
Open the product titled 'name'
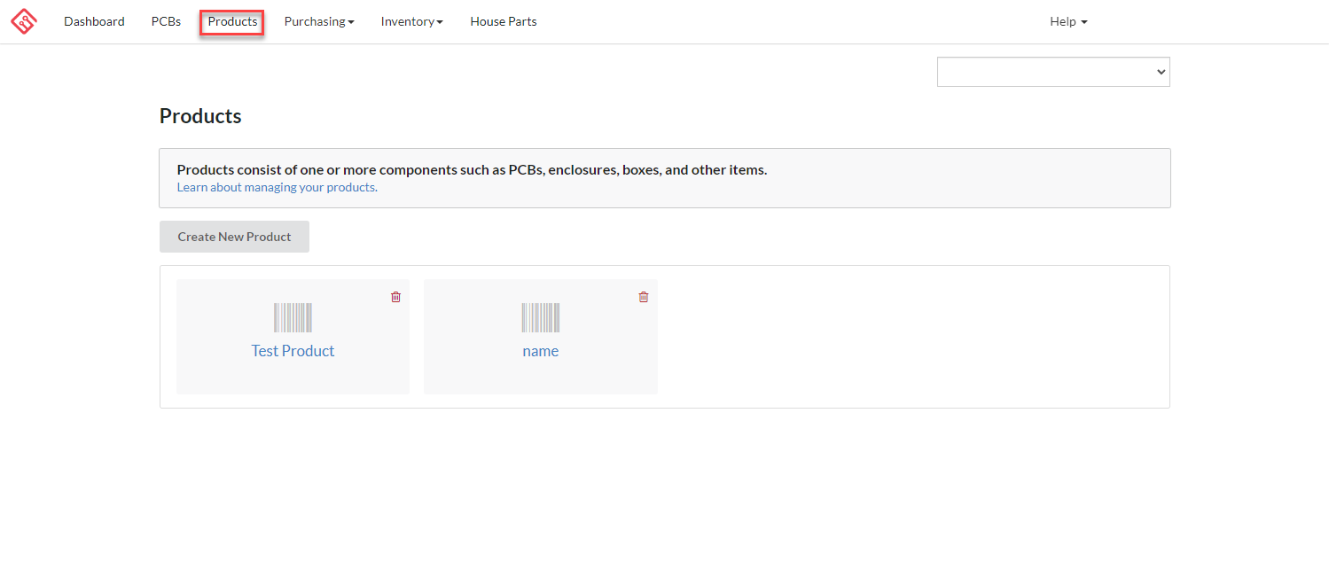tap(541, 351)
